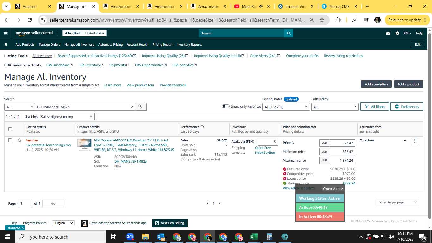Image resolution: width=432 pixels, height=243 pixels.
Task: Click the MSI desktop product thumbnail
Action: pyautogui.click(x=84, y=145)
